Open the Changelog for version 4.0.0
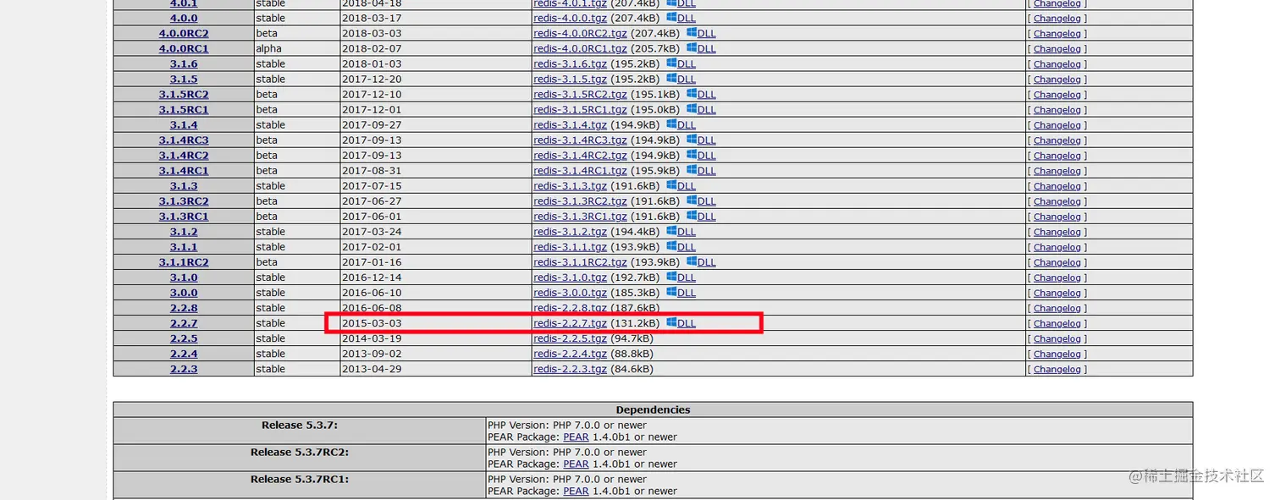 click(1057, 18)
